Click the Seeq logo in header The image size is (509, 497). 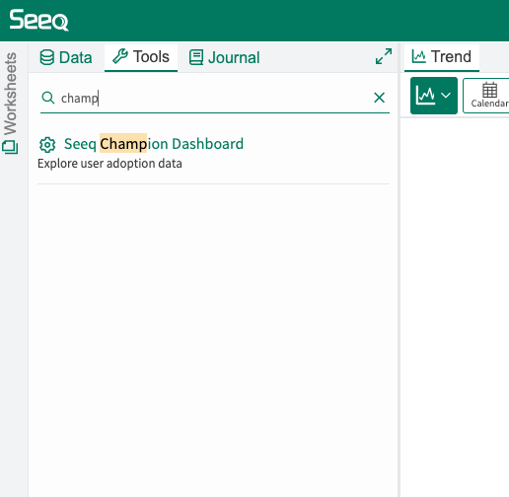[38, 20]
